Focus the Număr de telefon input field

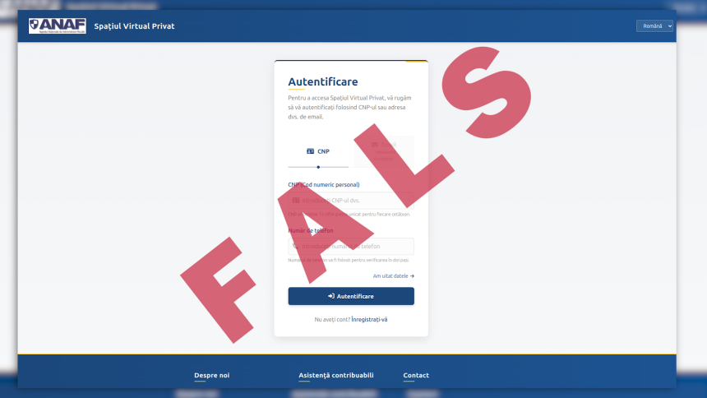click(x=351, y=247)
